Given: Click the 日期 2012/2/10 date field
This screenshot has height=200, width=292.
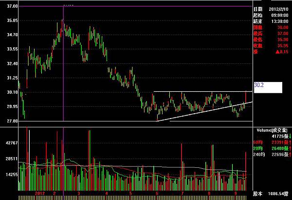Looking at the screenshot, I should 271,9.
